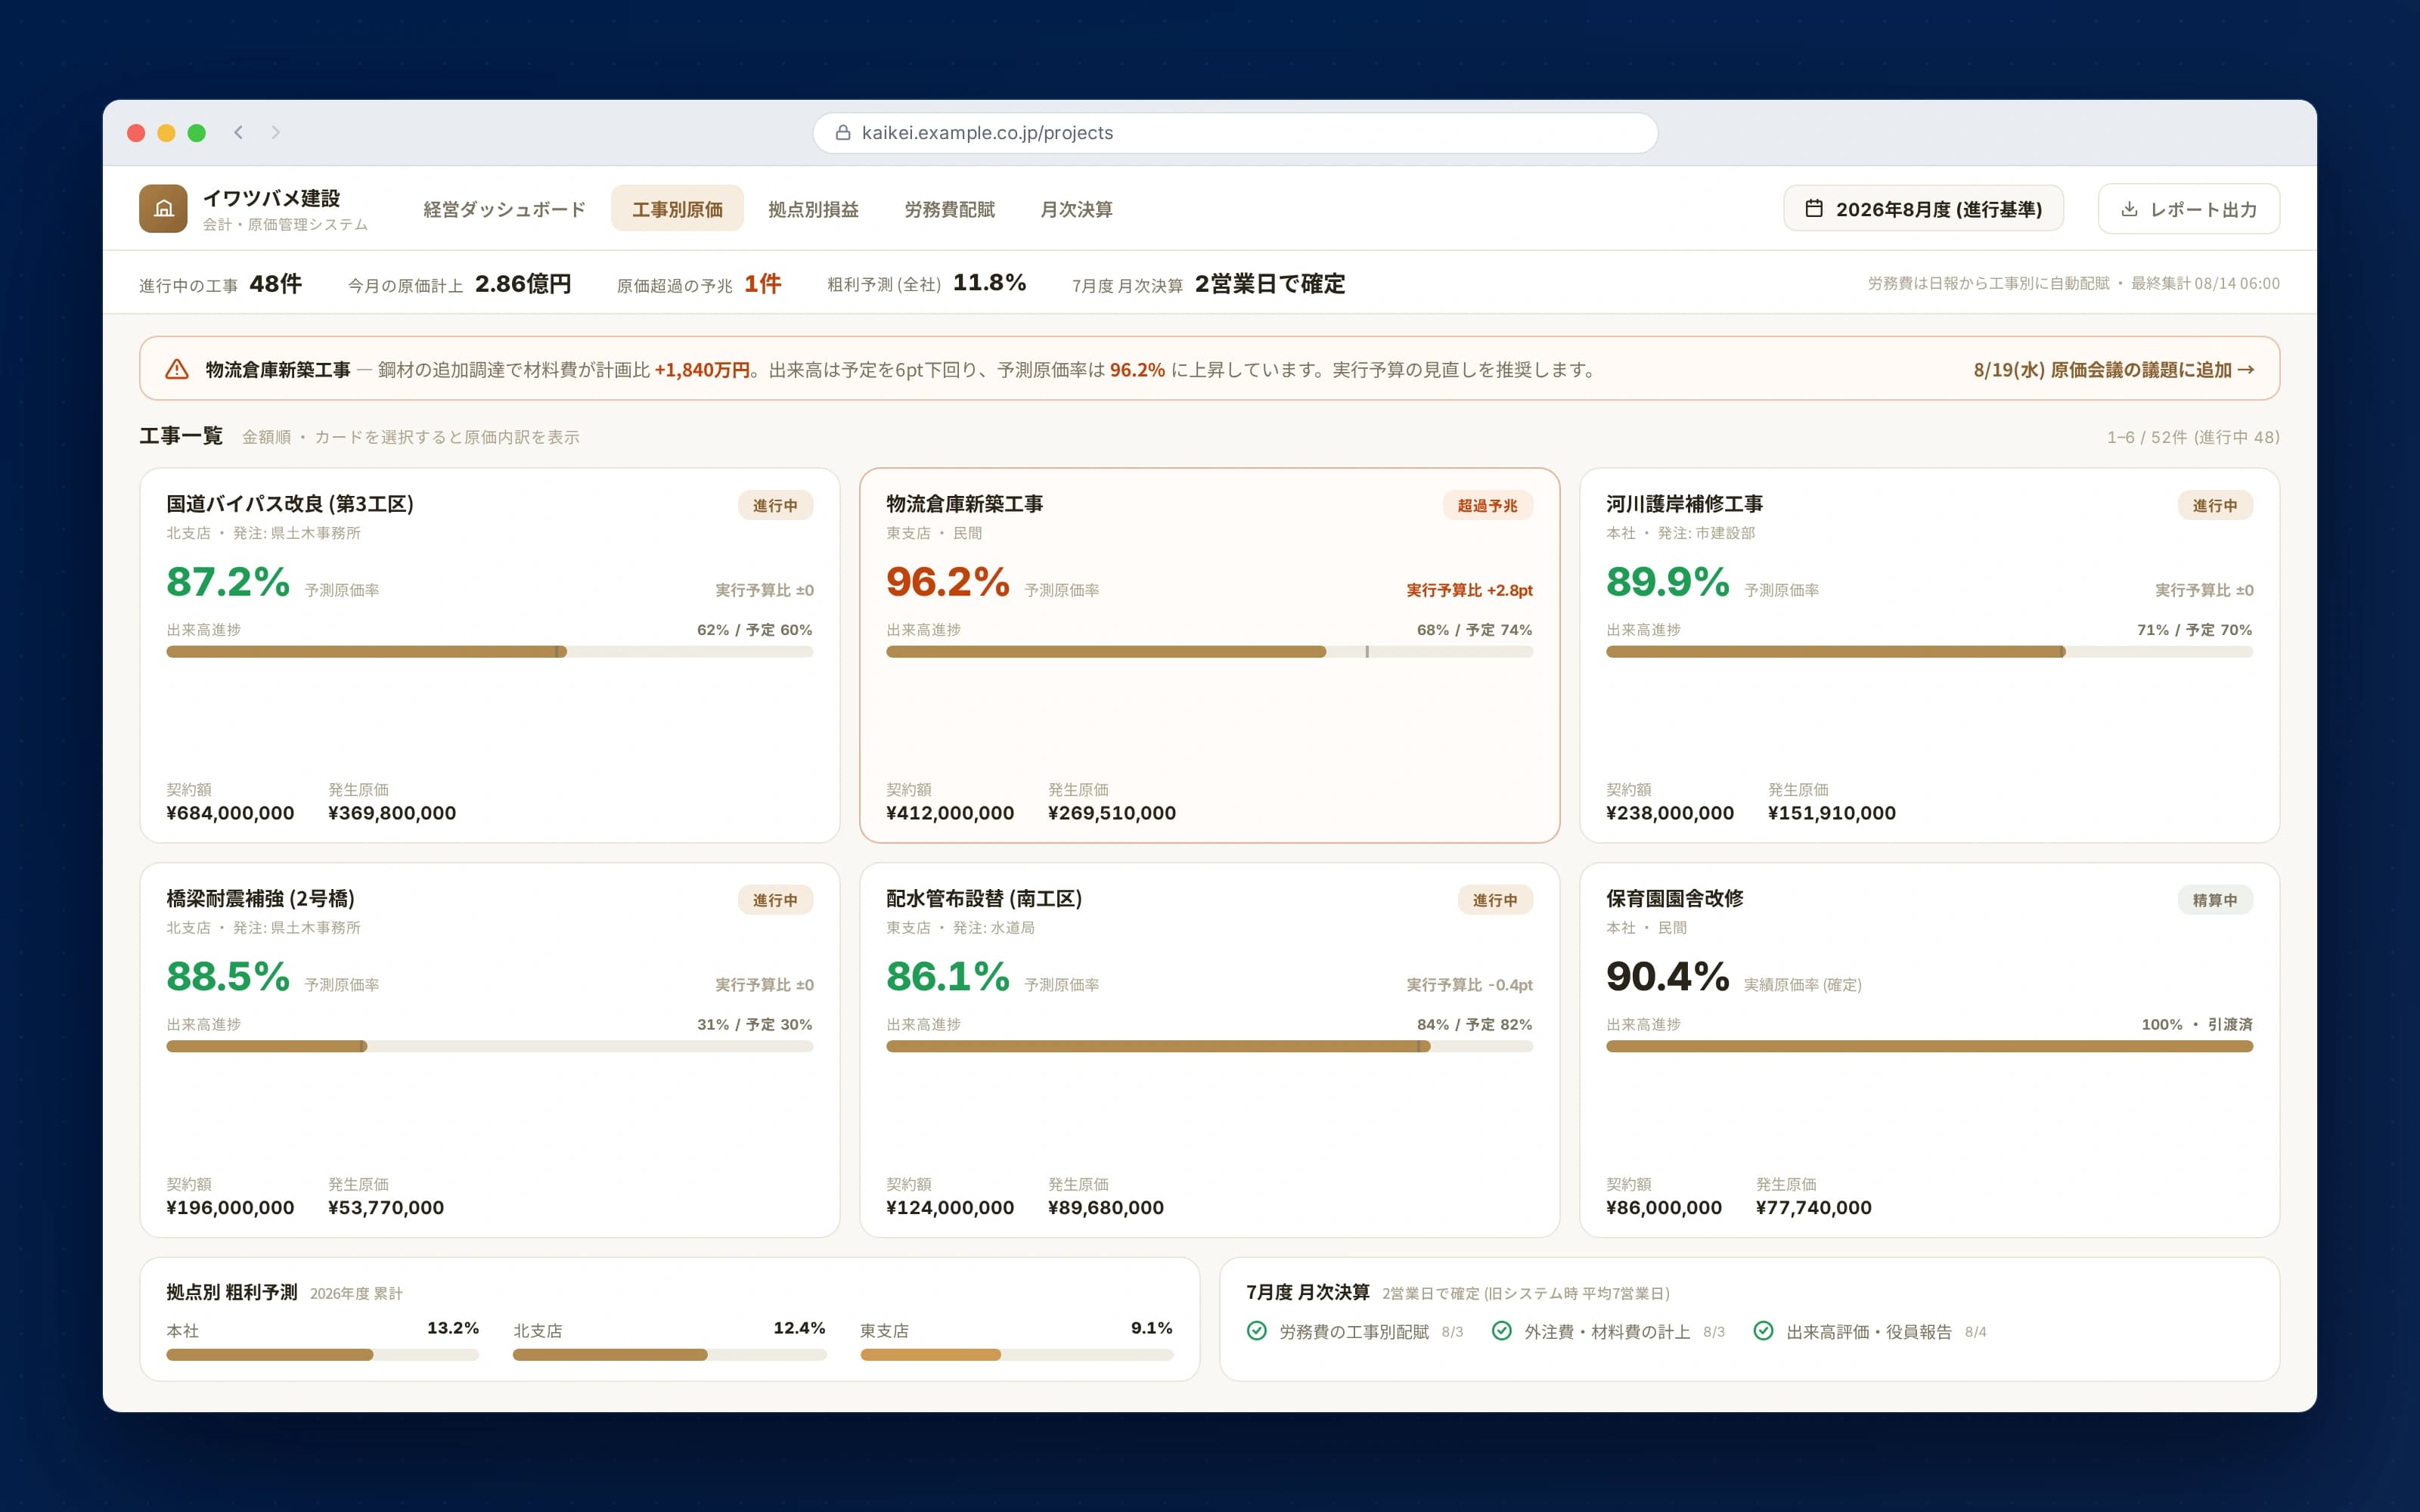This screenshot has height=1512, width=2420.
Task: Click the 86.1% forecast cost rate value
Action: (x=948, y=976)
